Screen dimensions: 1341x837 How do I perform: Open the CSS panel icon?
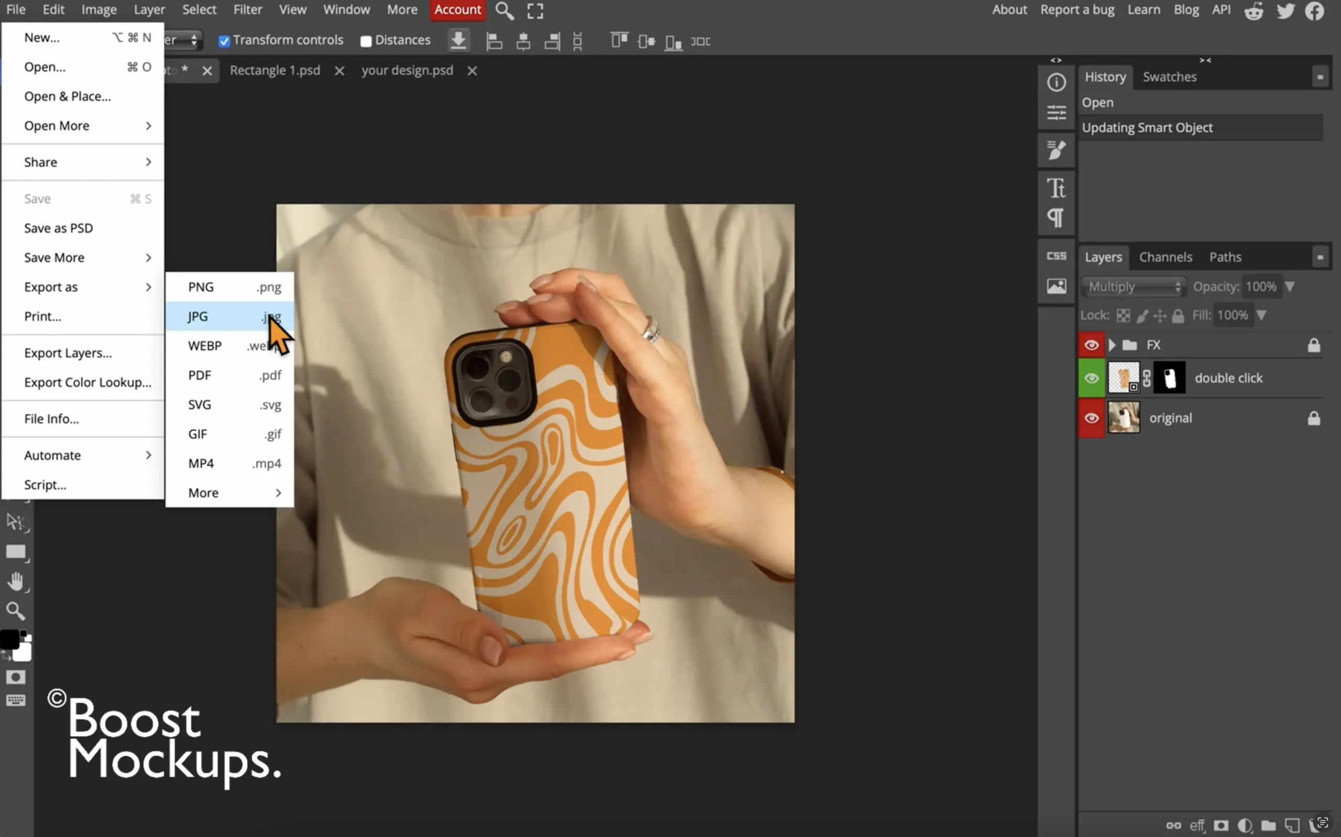tap(1056, 256)
